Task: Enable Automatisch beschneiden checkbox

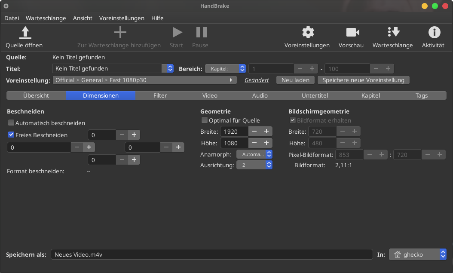Action: pyautogui.click(x=11, y=123)
